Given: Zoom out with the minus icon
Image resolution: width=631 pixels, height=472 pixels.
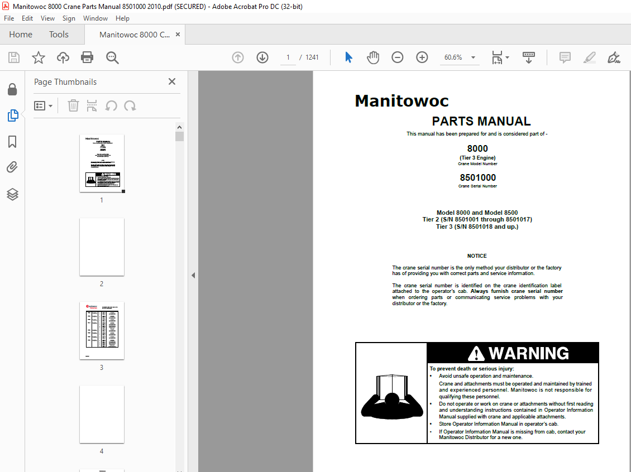Looking at the screenshot, I should [x=397, y=57].
